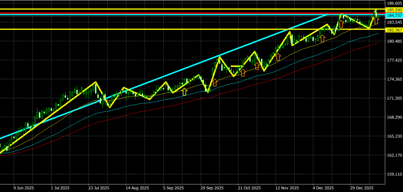
Task: Select the thick cyan diagonal trendline
Action: 157,79
